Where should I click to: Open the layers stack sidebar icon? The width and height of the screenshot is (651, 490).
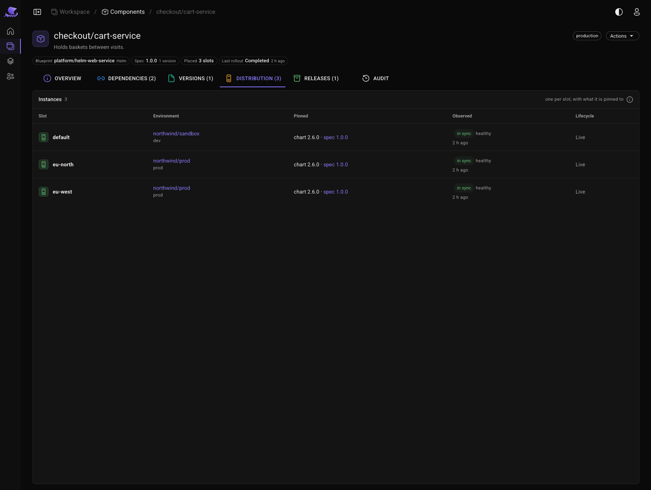pyautogui.click(x=10, y=61)
